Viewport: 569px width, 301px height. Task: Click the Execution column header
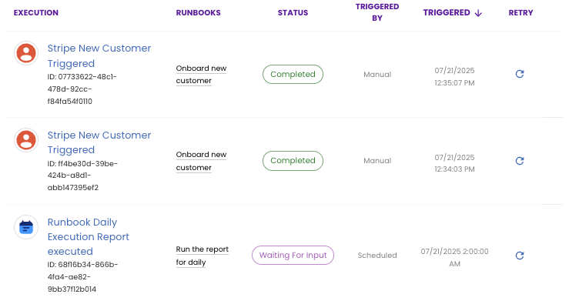click(x=36, y=12)
